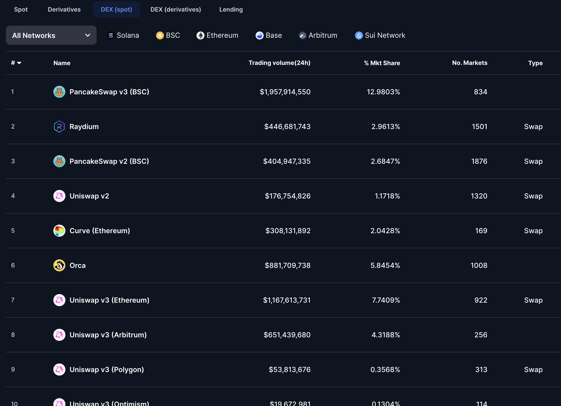Filter by Sui Network label
Screen dimensions: 561x406
coord(385,35)
